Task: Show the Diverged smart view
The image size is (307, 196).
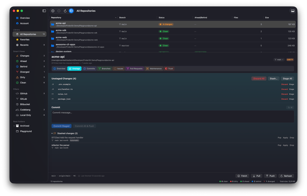Action: pos(29,72)
